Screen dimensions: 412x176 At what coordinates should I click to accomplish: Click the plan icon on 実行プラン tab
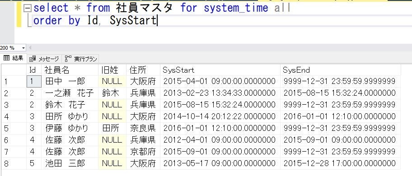[x=68, y=59]
